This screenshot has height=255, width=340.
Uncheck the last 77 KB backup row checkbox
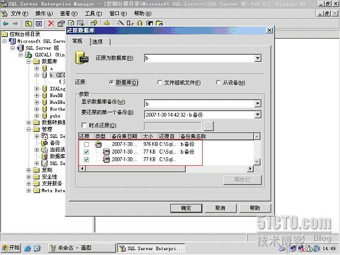86,160
